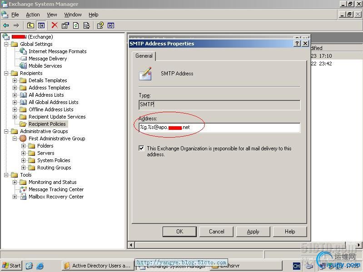This screenshot has height=272, width=363.
Task: Collapse the Tools node
Action: [x=6, y=175]
